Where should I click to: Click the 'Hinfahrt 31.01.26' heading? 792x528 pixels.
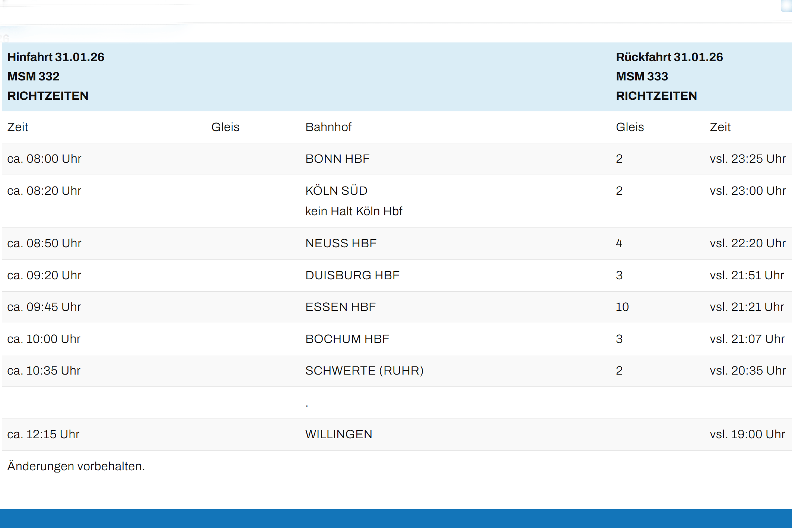56,57
